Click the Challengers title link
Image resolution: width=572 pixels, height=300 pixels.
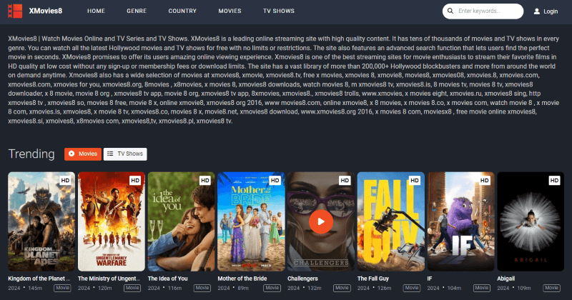(x=302, y=279)
